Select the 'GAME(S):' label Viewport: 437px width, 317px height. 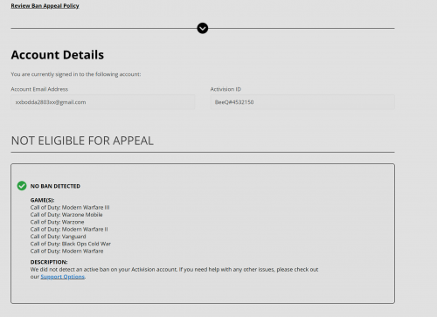pos(42,200)
